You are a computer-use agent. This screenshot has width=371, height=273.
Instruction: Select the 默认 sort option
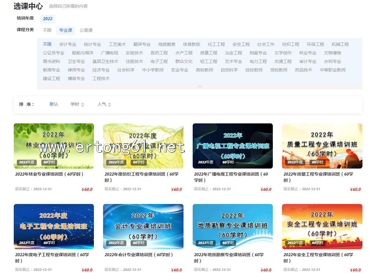54,104
